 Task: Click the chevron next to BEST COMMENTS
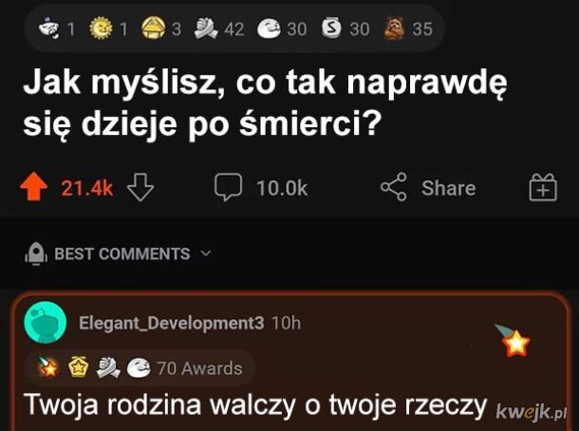pos(205,253)
